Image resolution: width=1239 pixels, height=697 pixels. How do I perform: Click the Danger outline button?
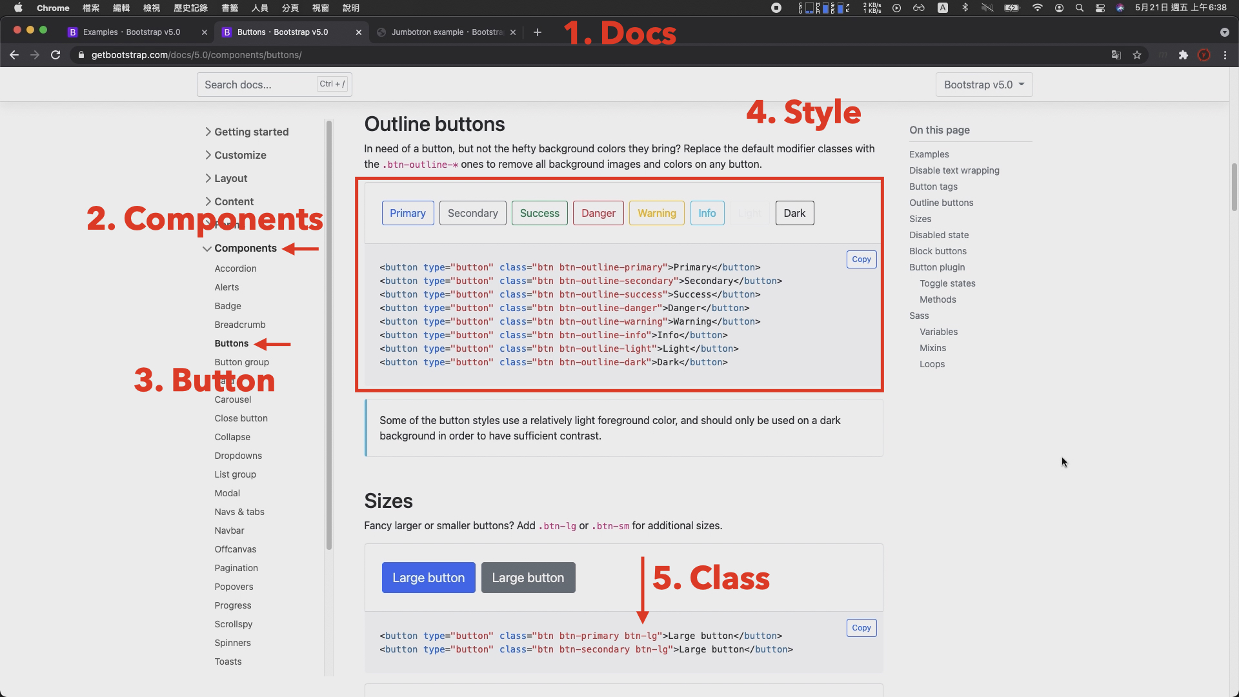click(x=598, y=213)
